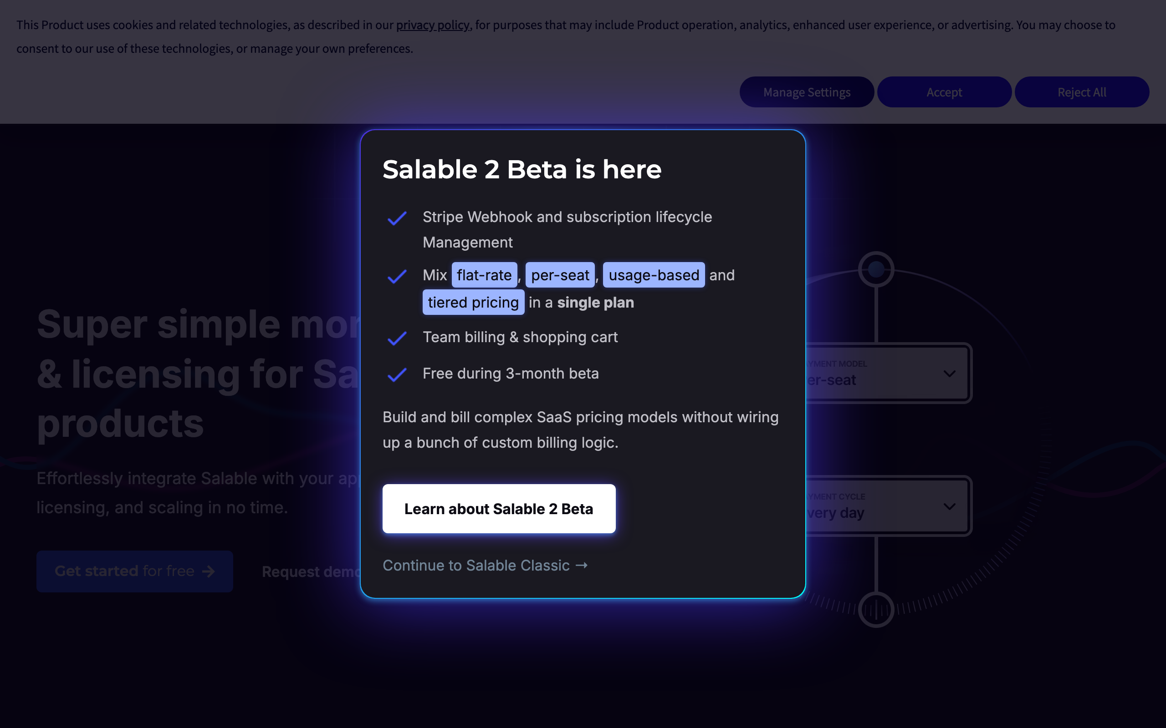Click Learn about Salable 2 Beta
Image resolution: width=1166 pixels, height=728 pixels.
499,509
